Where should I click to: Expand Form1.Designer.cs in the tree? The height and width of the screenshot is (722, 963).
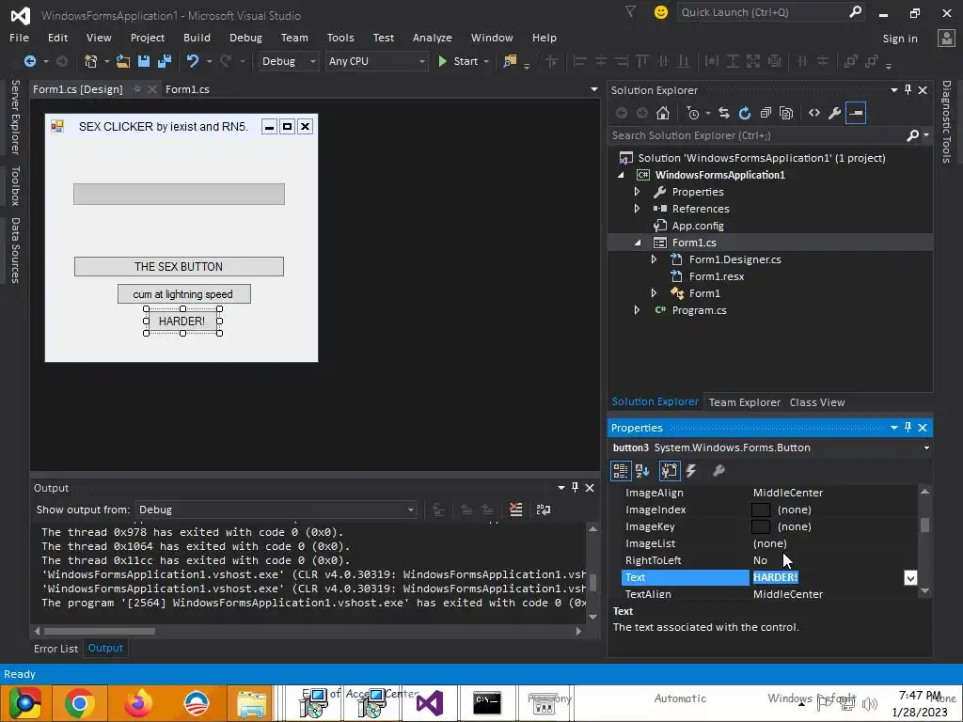655,259
